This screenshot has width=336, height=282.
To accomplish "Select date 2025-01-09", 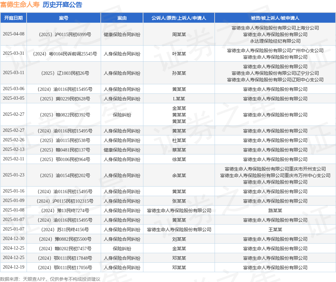I will pyautogui.click(x=13, y=201).
